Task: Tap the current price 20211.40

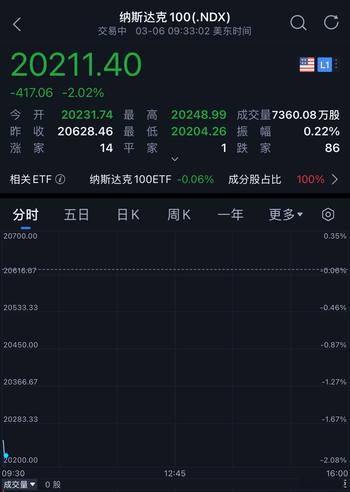Action: tap(76, 64)
